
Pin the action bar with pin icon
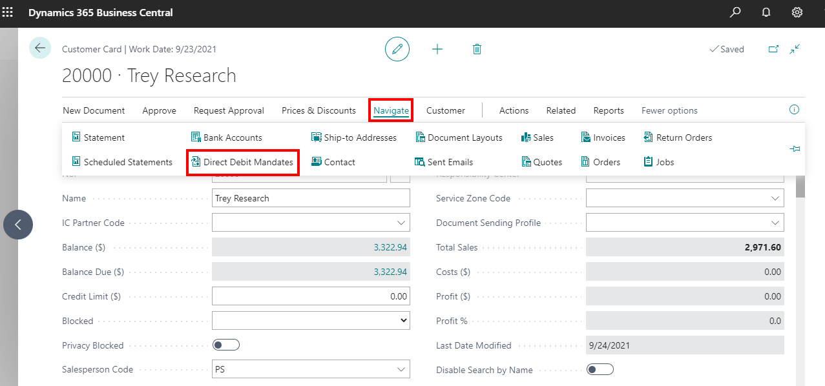tap(795, 149)
